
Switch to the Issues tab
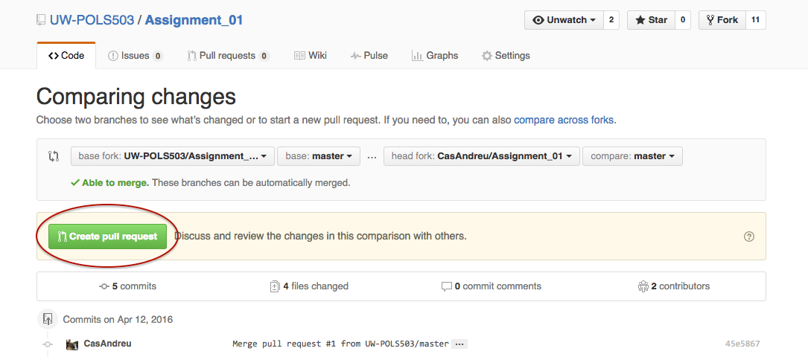click(x=136, y=56)
